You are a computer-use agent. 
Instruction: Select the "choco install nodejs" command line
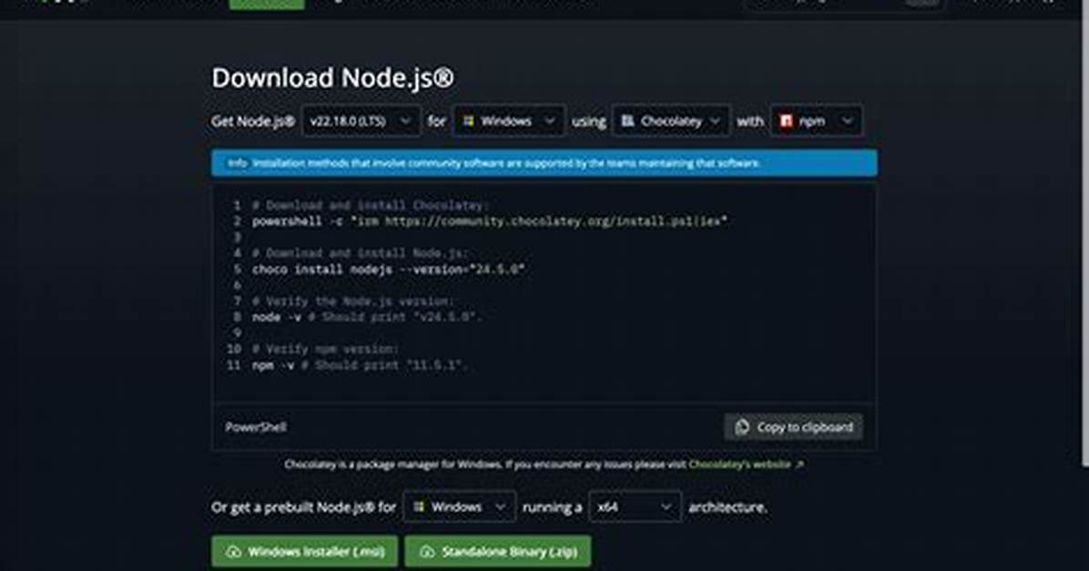coord(388,269)
